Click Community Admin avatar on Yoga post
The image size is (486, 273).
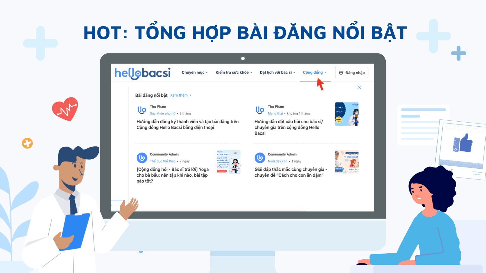(x=142, y=157)
